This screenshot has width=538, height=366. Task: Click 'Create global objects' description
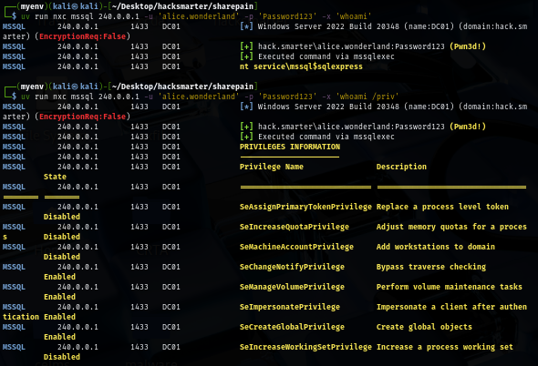click(x=424, y=327)
